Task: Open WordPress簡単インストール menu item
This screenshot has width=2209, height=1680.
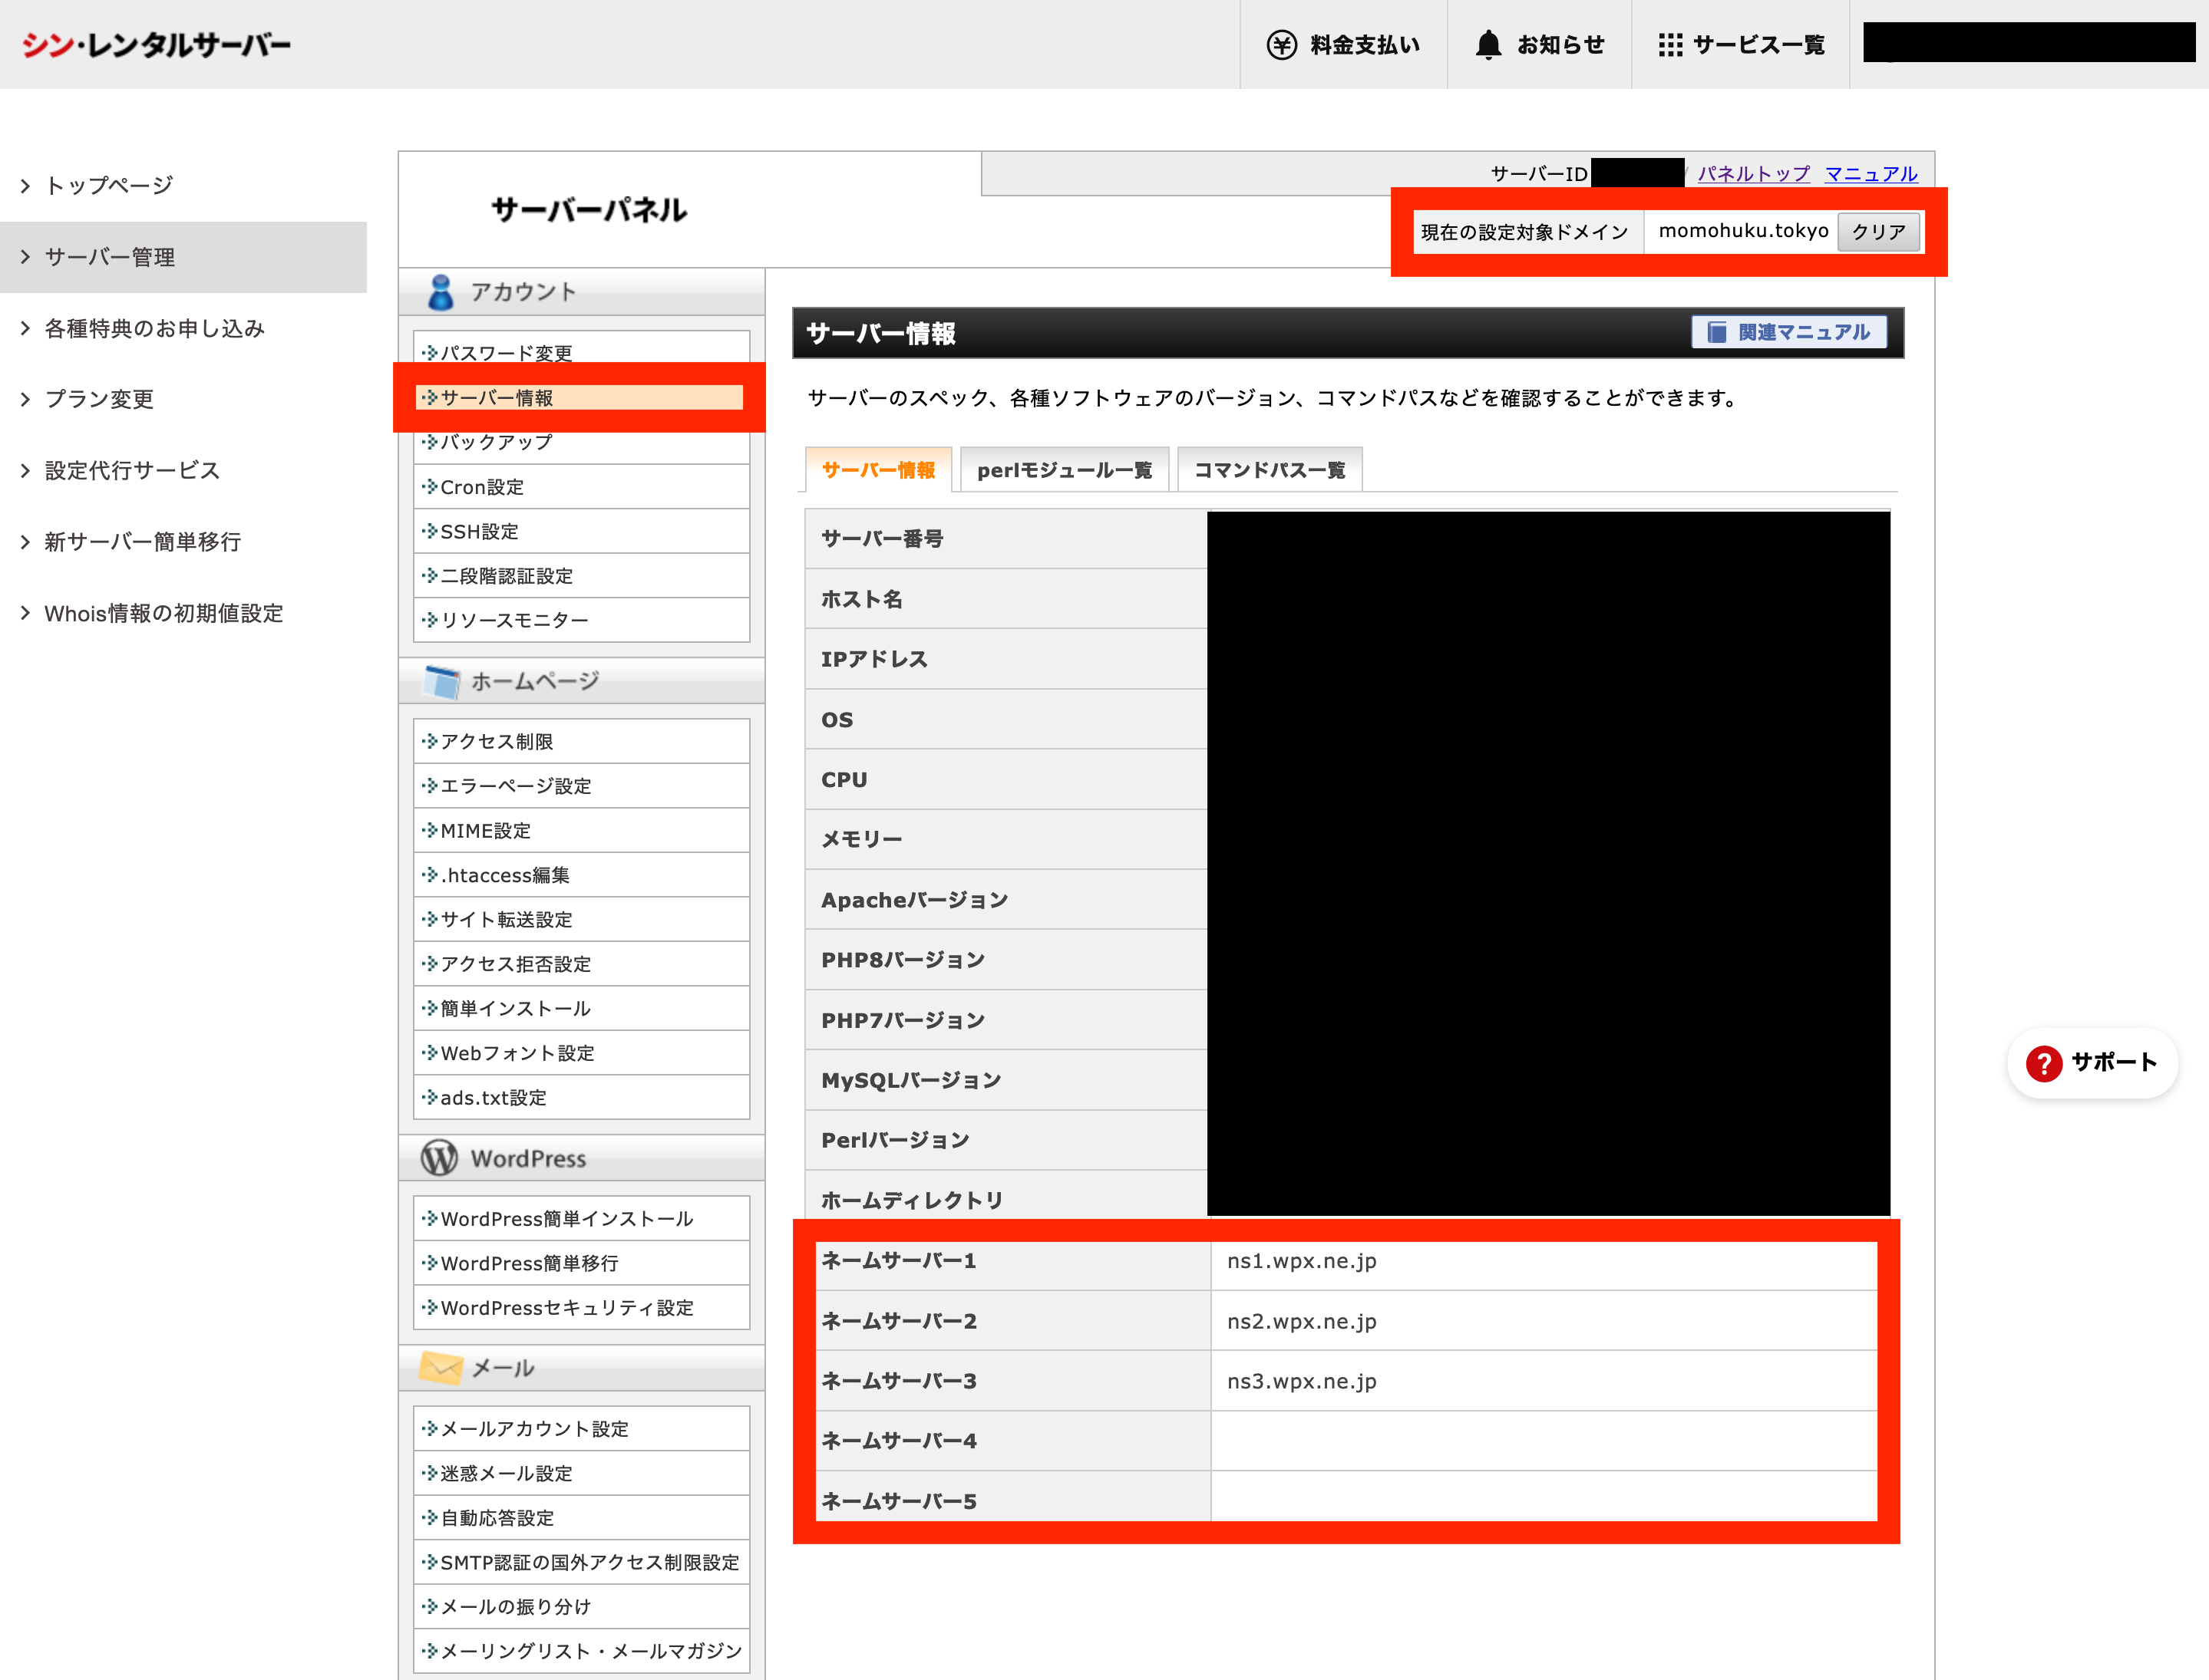Action: coord(581,1219)
